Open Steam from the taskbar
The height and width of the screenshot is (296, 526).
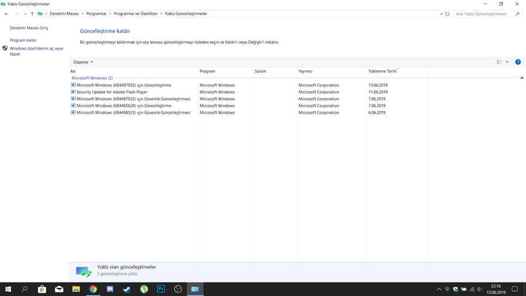pos(127,289)
